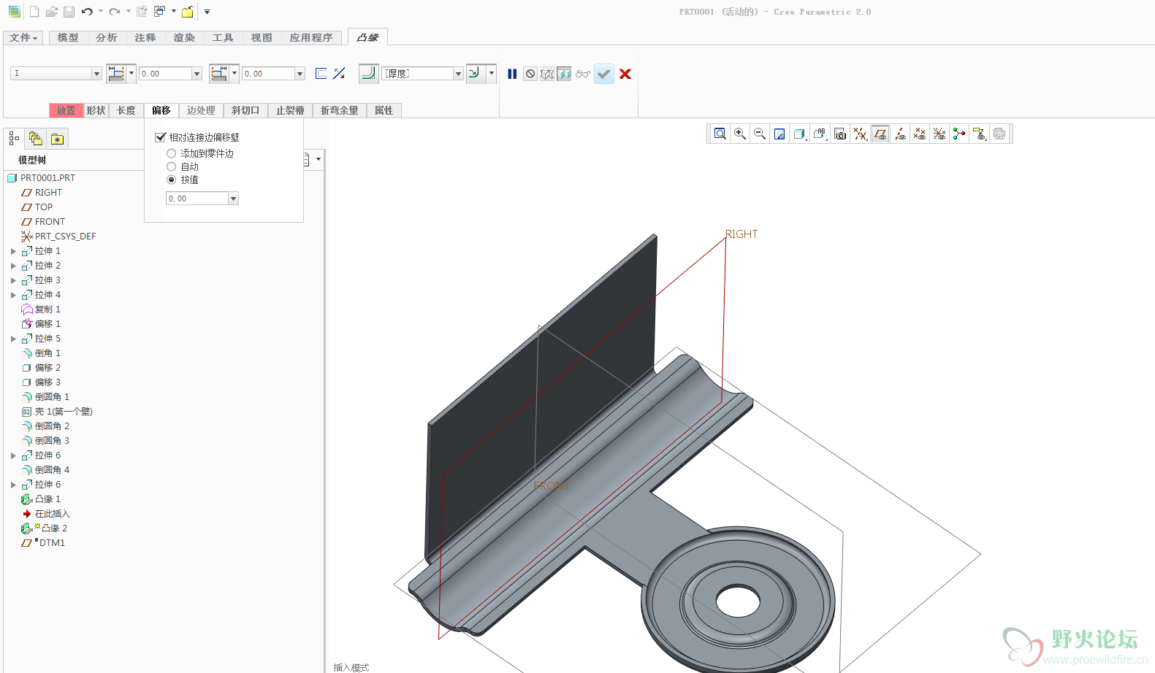Screen dimensions: 1155x673
Task: Switch to the 模型 ribbon tab
Action: (x=68, y=37)
